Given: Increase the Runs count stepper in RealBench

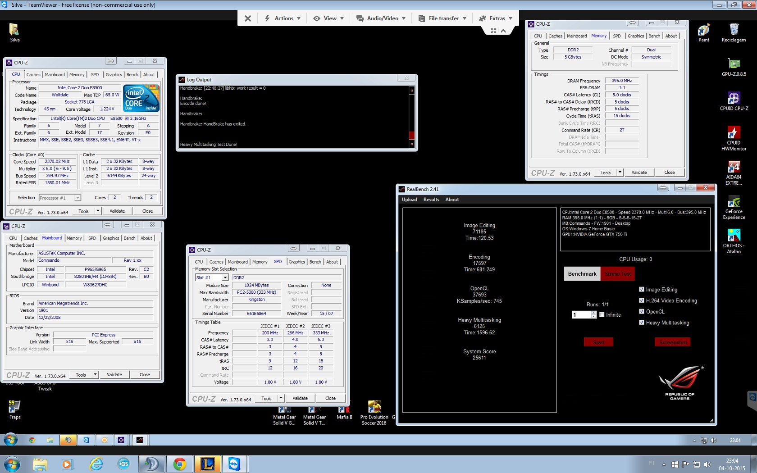Looking at the screenshot, I should 594,313.
